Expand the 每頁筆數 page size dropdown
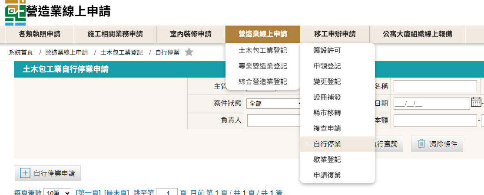 (57, 192)
